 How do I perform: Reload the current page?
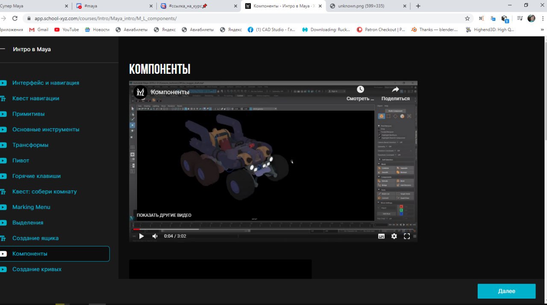pyautogui.click(x=15, y=18)
